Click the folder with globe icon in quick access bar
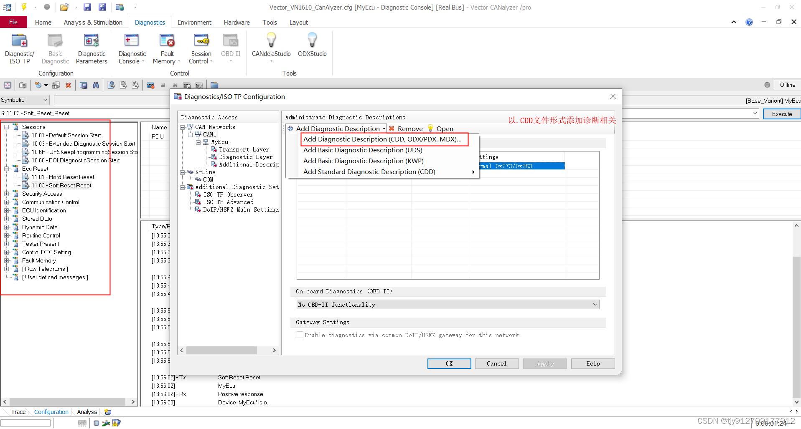801x429 pixels. (x=120, y=7)
